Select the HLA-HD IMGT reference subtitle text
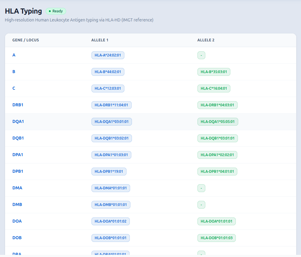 tap(79, 20)
